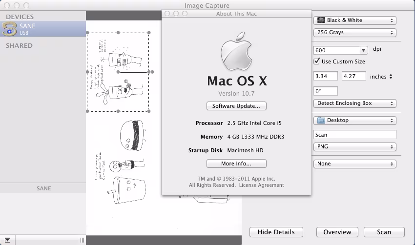Click the SANE scanner device icon
415x245 pixels.
coord(9,29)
